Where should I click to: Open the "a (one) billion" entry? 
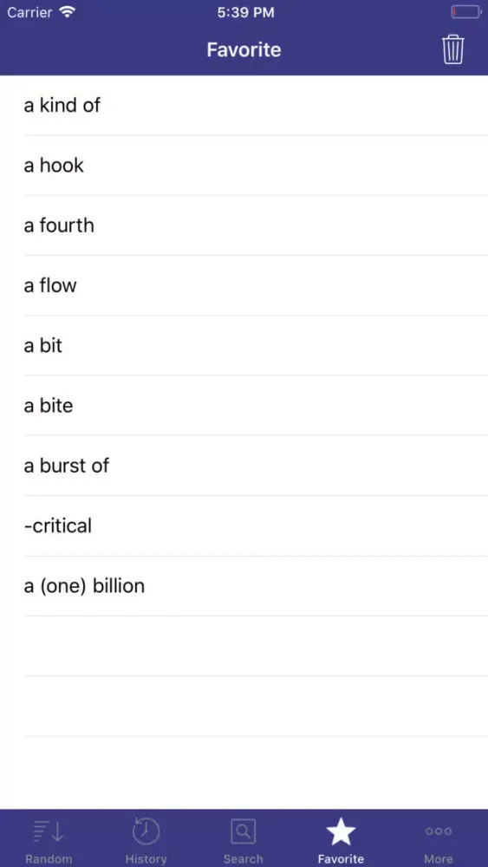point(244,586)
